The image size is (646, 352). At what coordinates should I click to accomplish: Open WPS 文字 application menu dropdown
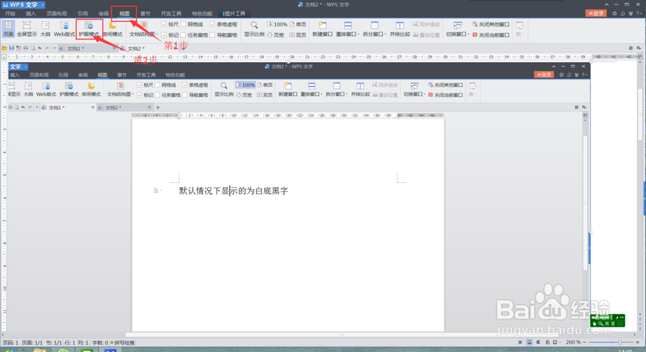[43, 5]
